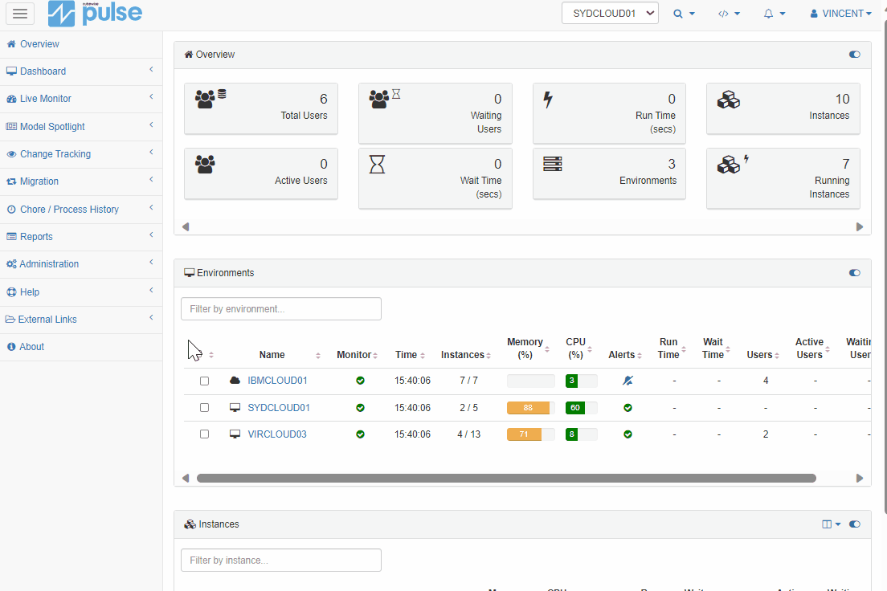Open the search magnifier dropdown

(x=684, y=14)
